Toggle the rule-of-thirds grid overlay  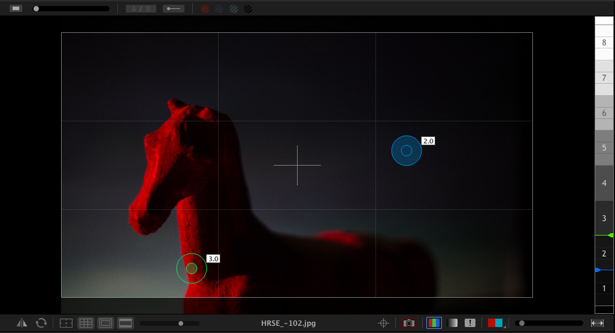(86, 323)
